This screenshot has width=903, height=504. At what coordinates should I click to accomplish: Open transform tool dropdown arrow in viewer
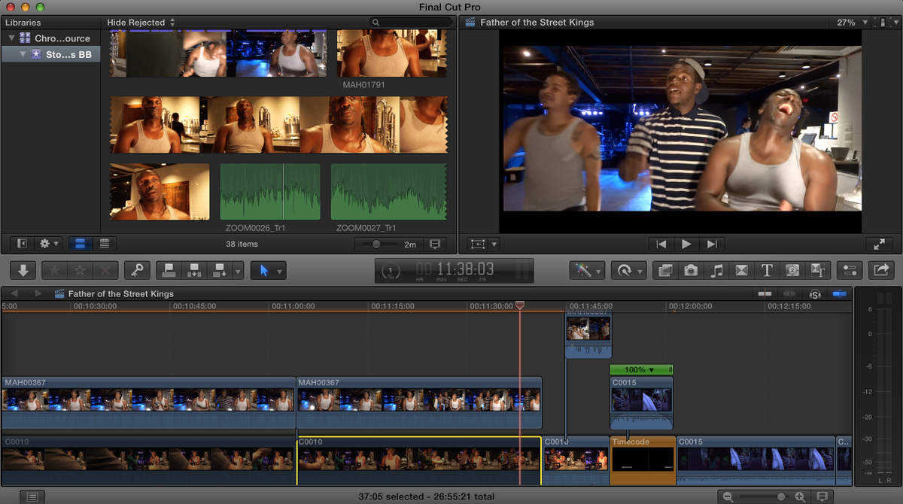494,244
